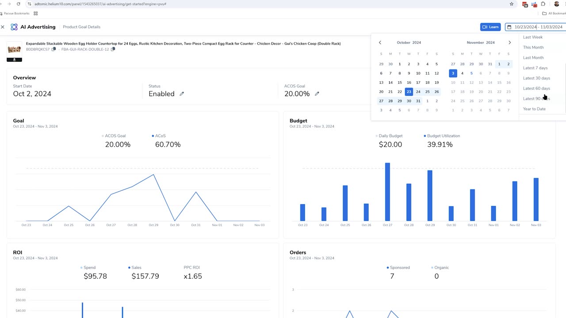Click the PPC ROI value x1.65
The image size is (566, 318).
(x=193, y=276)
